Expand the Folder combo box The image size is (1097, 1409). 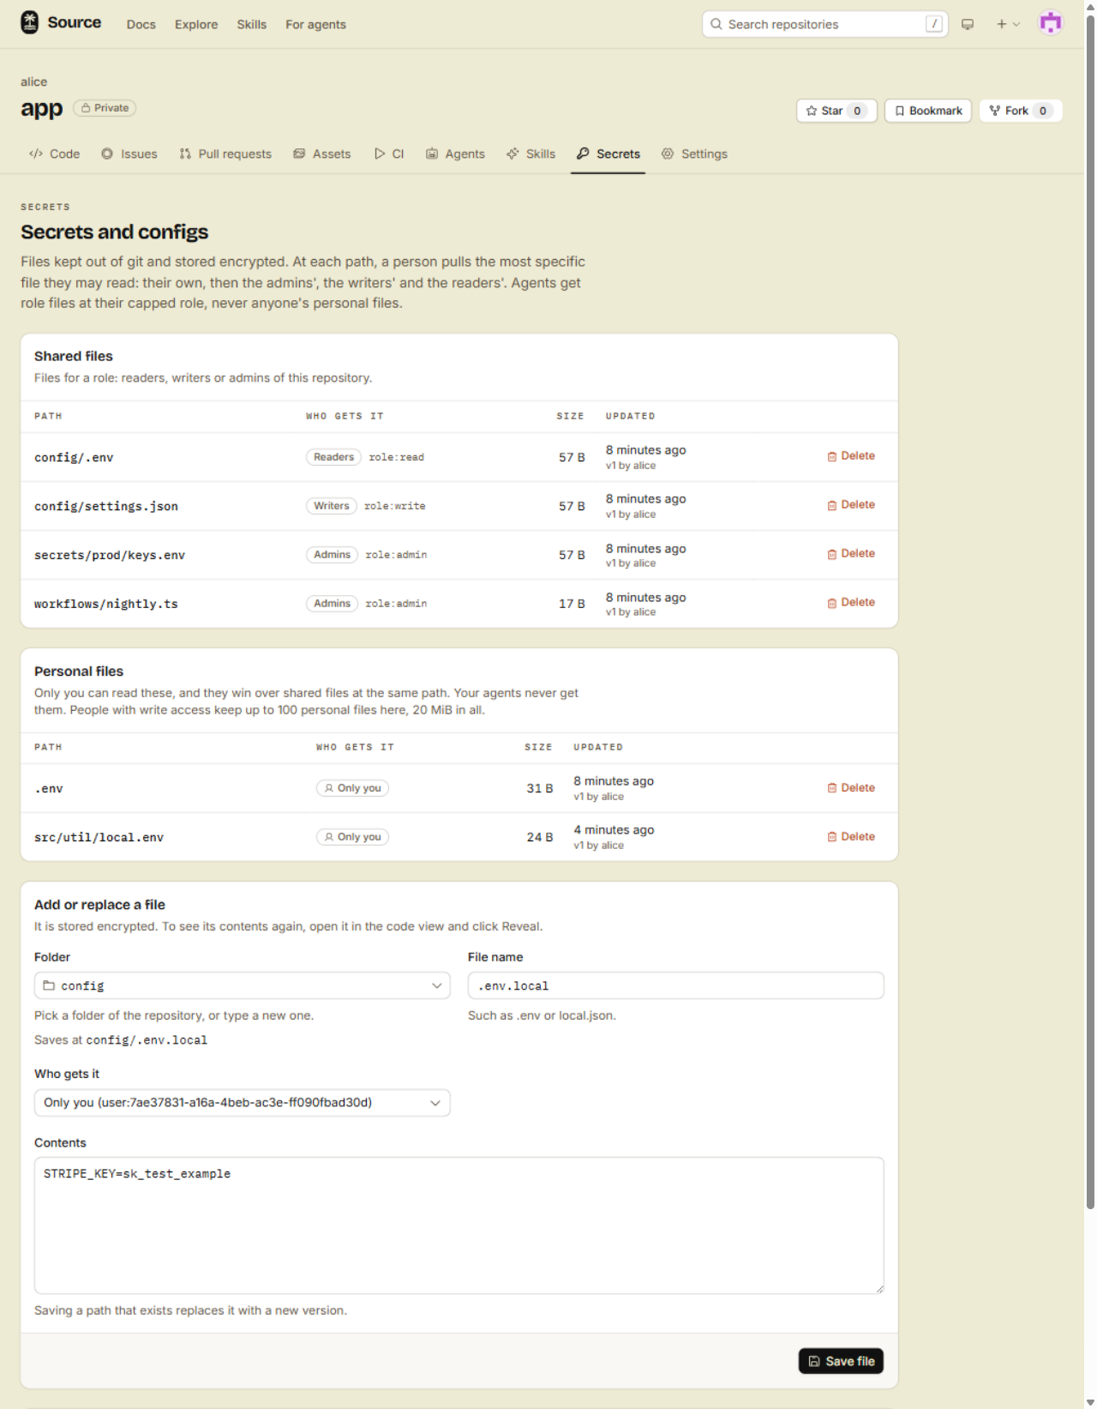[x=243, y=986]
